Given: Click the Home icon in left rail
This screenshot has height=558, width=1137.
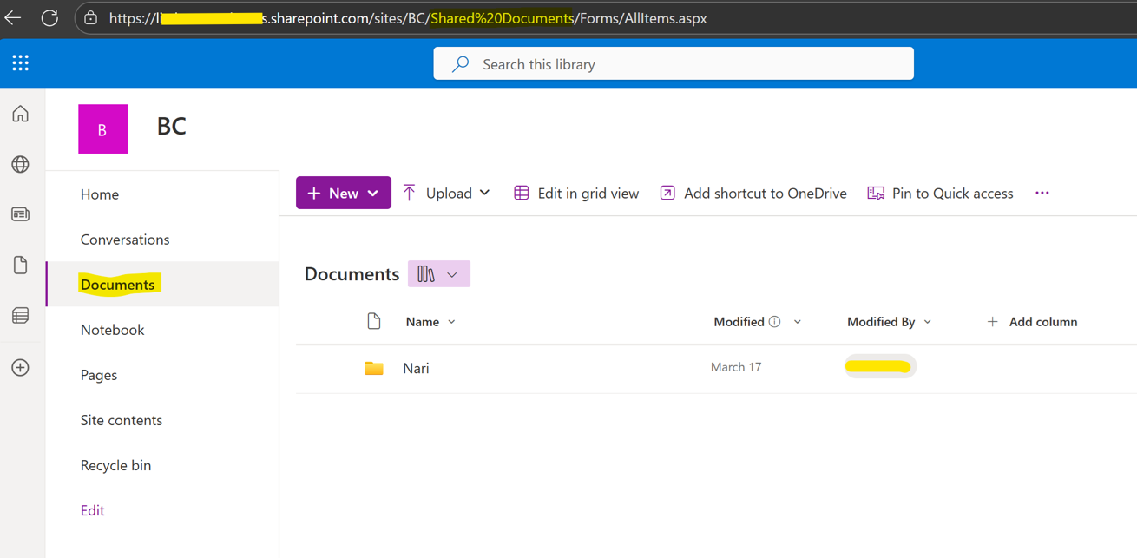Looking at the screenshot, I should coord(21,115).
